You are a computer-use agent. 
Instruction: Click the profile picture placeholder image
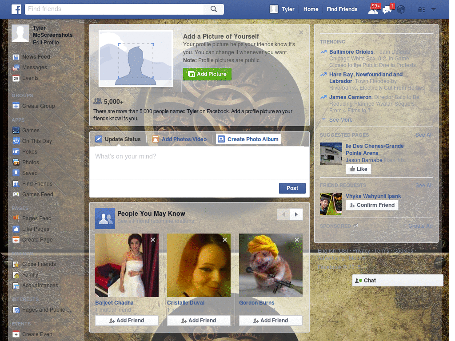[136, 58]
